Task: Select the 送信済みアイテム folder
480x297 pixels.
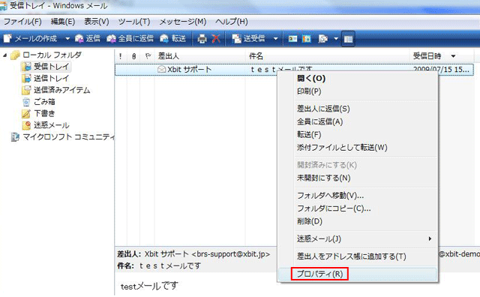Action: point(61,90)
